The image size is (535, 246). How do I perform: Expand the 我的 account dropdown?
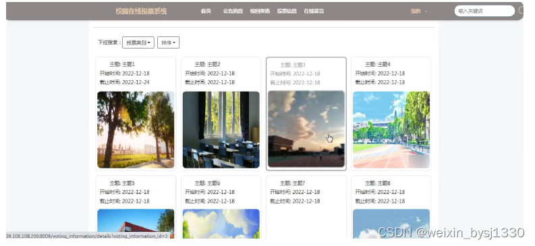(x=419, y=11)
